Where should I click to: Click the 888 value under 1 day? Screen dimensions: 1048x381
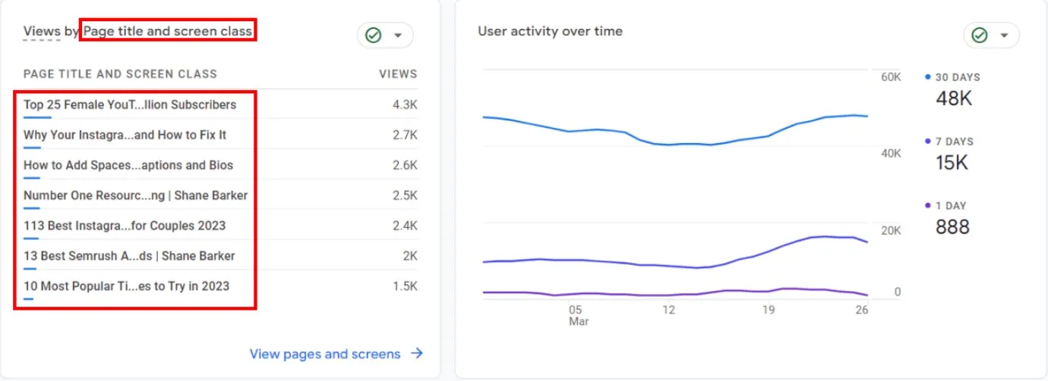pos(952,226)
